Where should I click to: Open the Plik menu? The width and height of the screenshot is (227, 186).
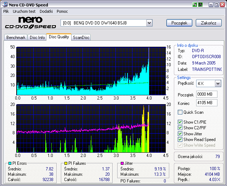click(x=6, y=11)
